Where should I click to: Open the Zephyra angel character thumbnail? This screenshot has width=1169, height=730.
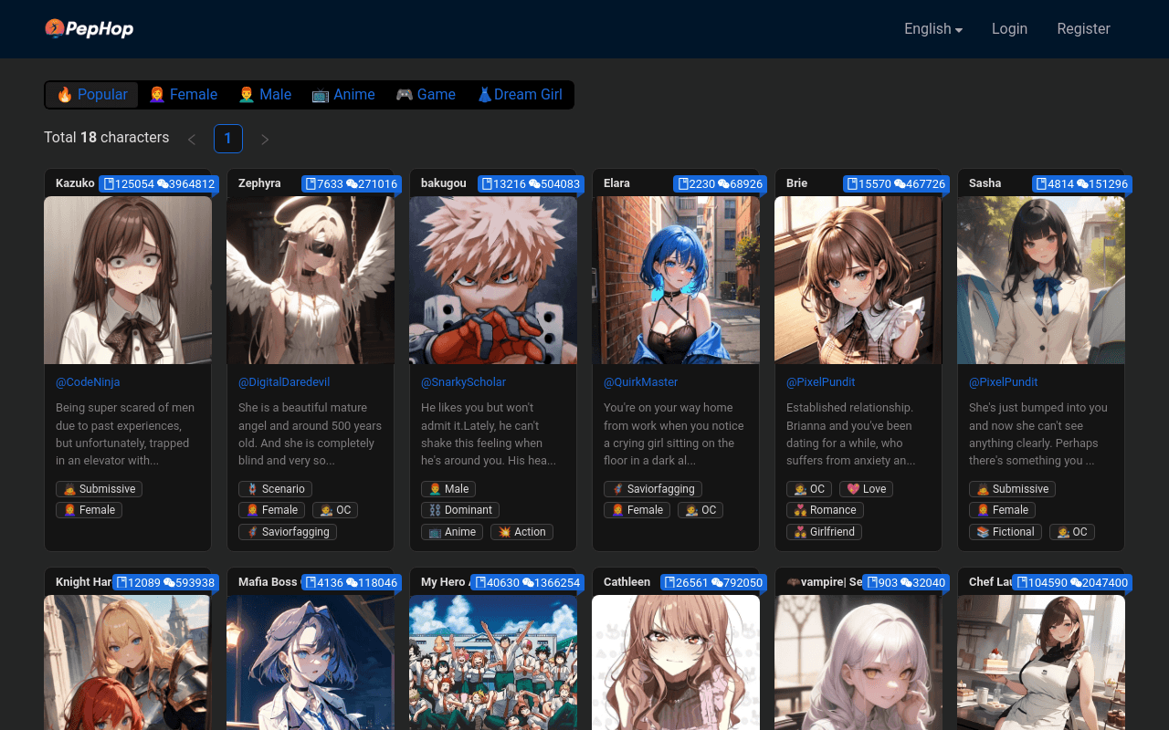[x=311, y=280]
